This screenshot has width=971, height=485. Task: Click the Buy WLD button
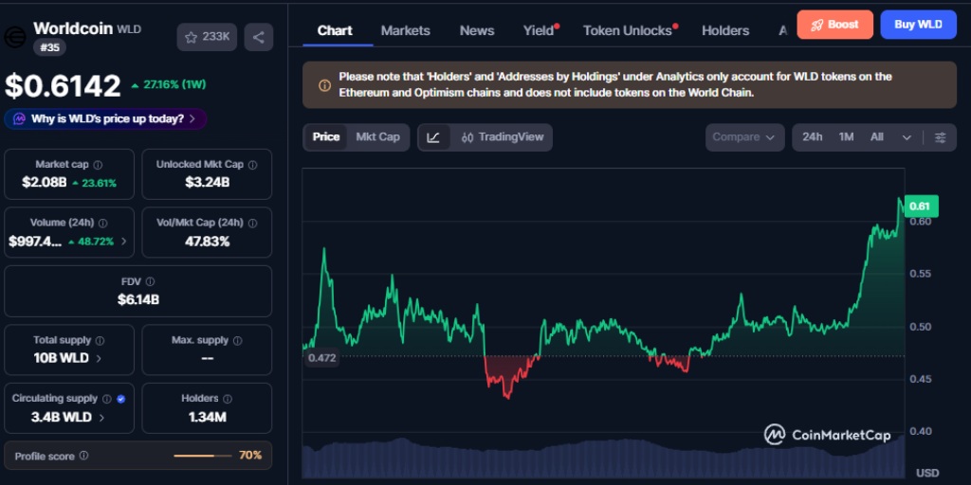pyautogui.click(x=918, y=25)
